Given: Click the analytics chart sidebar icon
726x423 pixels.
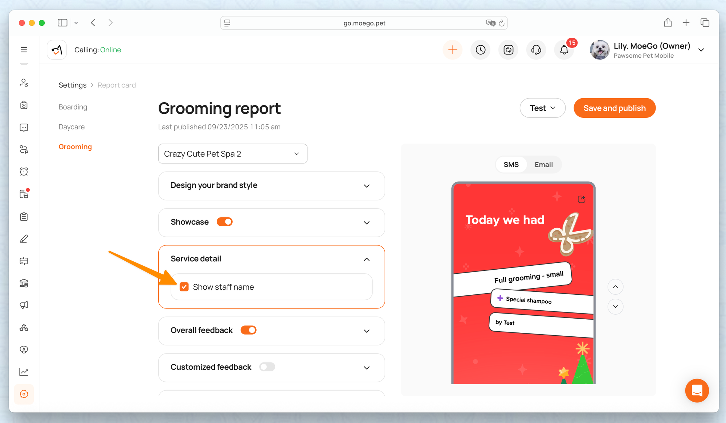Looking at the screenshot, I should click(24, 372).
